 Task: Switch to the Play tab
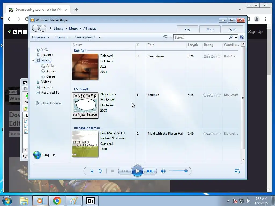point(187,29)
